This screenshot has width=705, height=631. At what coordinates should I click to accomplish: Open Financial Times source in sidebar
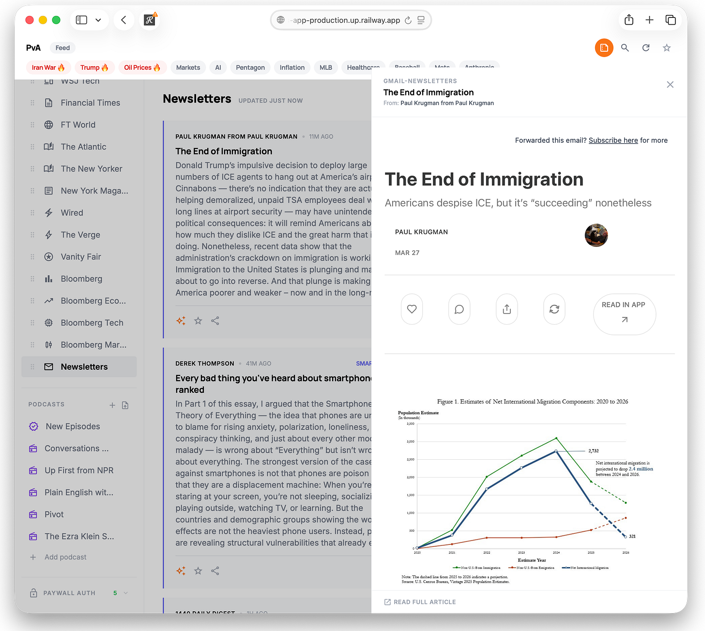click(x=79, y=103)
